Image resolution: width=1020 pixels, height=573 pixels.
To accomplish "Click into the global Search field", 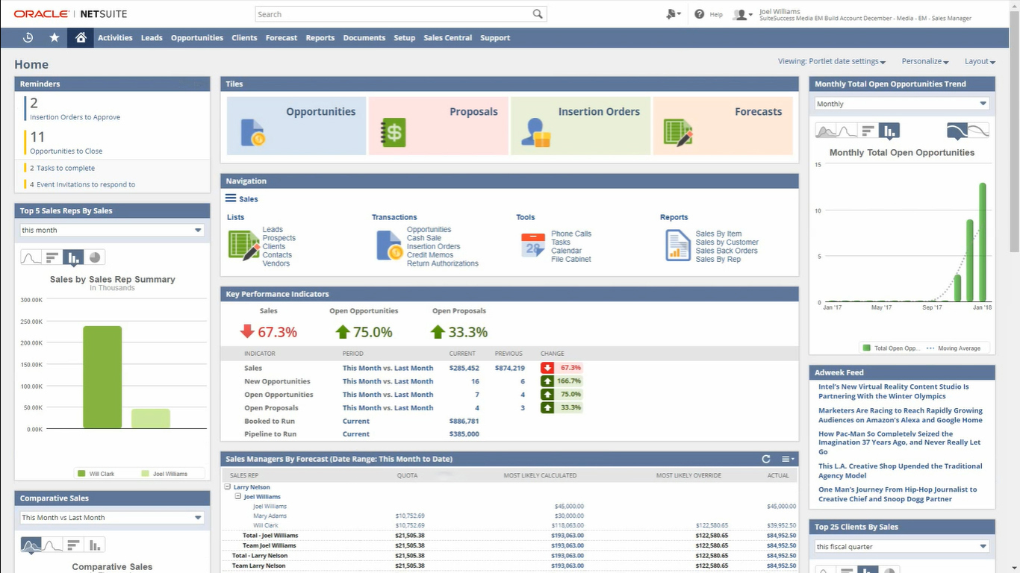I will click(x=392, y=14).
